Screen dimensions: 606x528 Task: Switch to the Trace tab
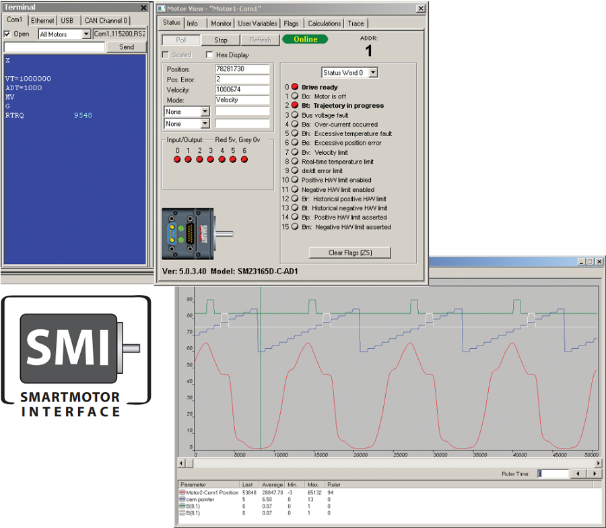pos(356,24)
